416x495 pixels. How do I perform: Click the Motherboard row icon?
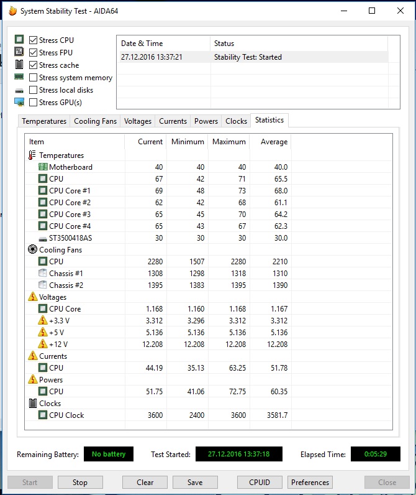click(x=43, y=167)
